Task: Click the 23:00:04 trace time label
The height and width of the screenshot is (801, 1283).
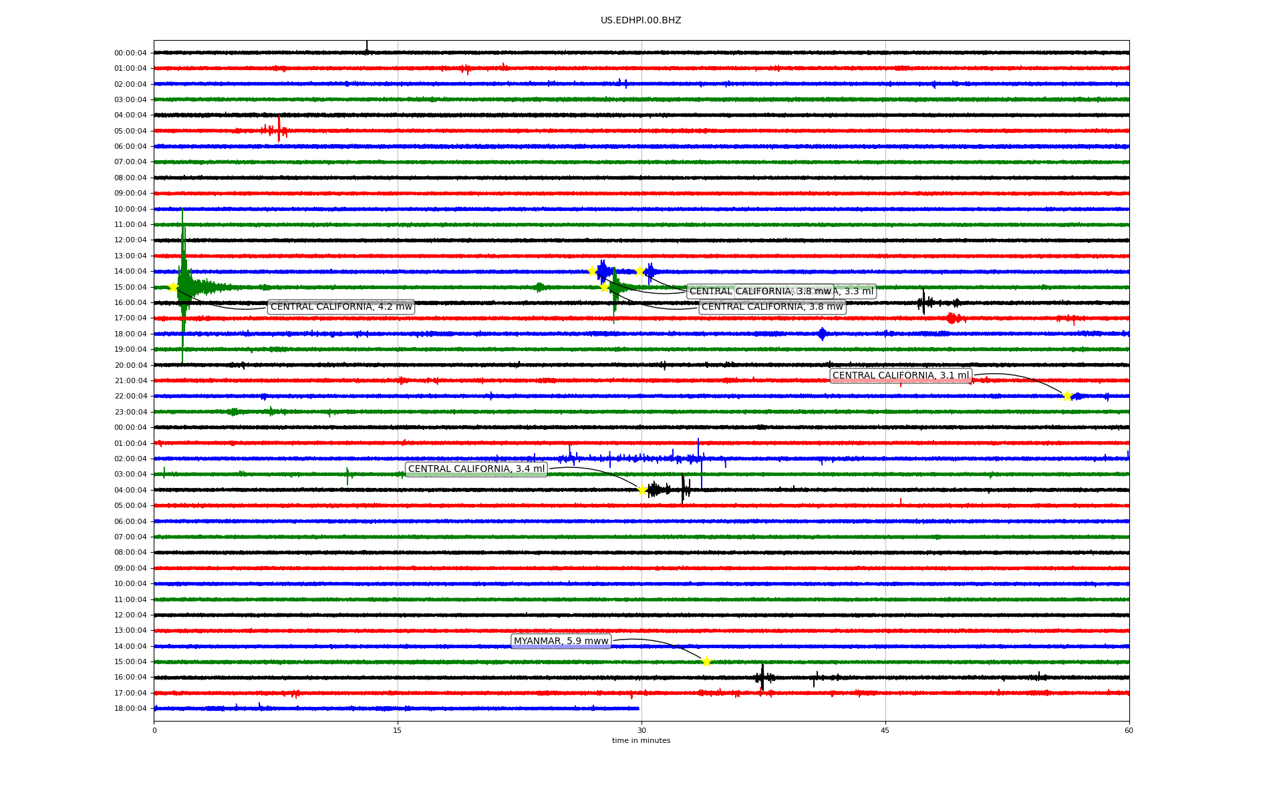Action: pyautogui.click(x=130, y=412)
